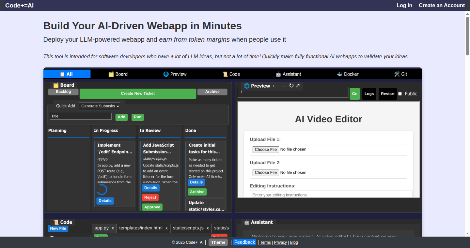The height and width of the screenshot is (248, 470).
Task: Close the templates/index.html code tab
Action: 166,228
